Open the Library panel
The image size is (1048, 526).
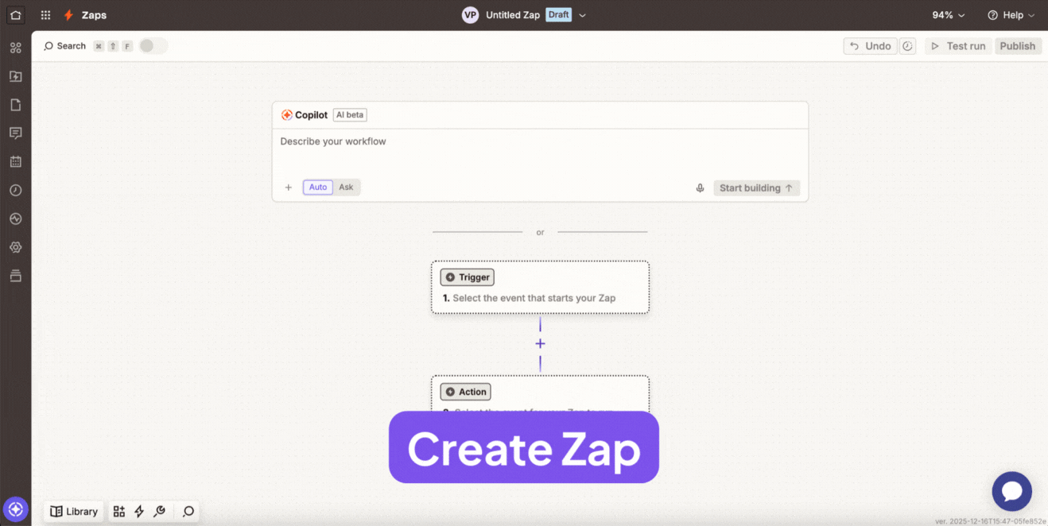[x=74, y=512]
